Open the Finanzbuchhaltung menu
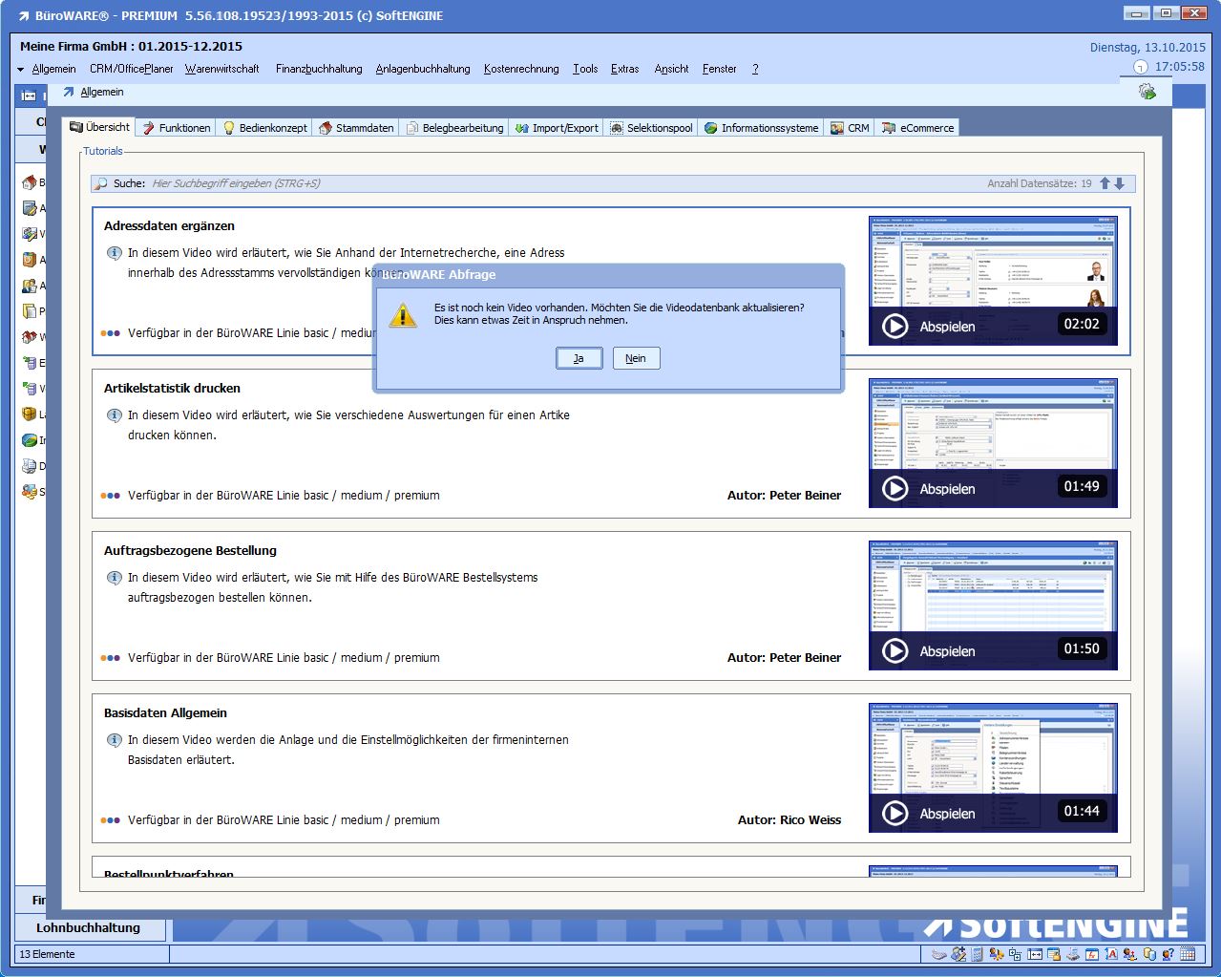1221x977 pixels. click(319, 69)
